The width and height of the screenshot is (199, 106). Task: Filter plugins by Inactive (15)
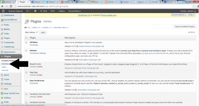[x=47, y=28]
